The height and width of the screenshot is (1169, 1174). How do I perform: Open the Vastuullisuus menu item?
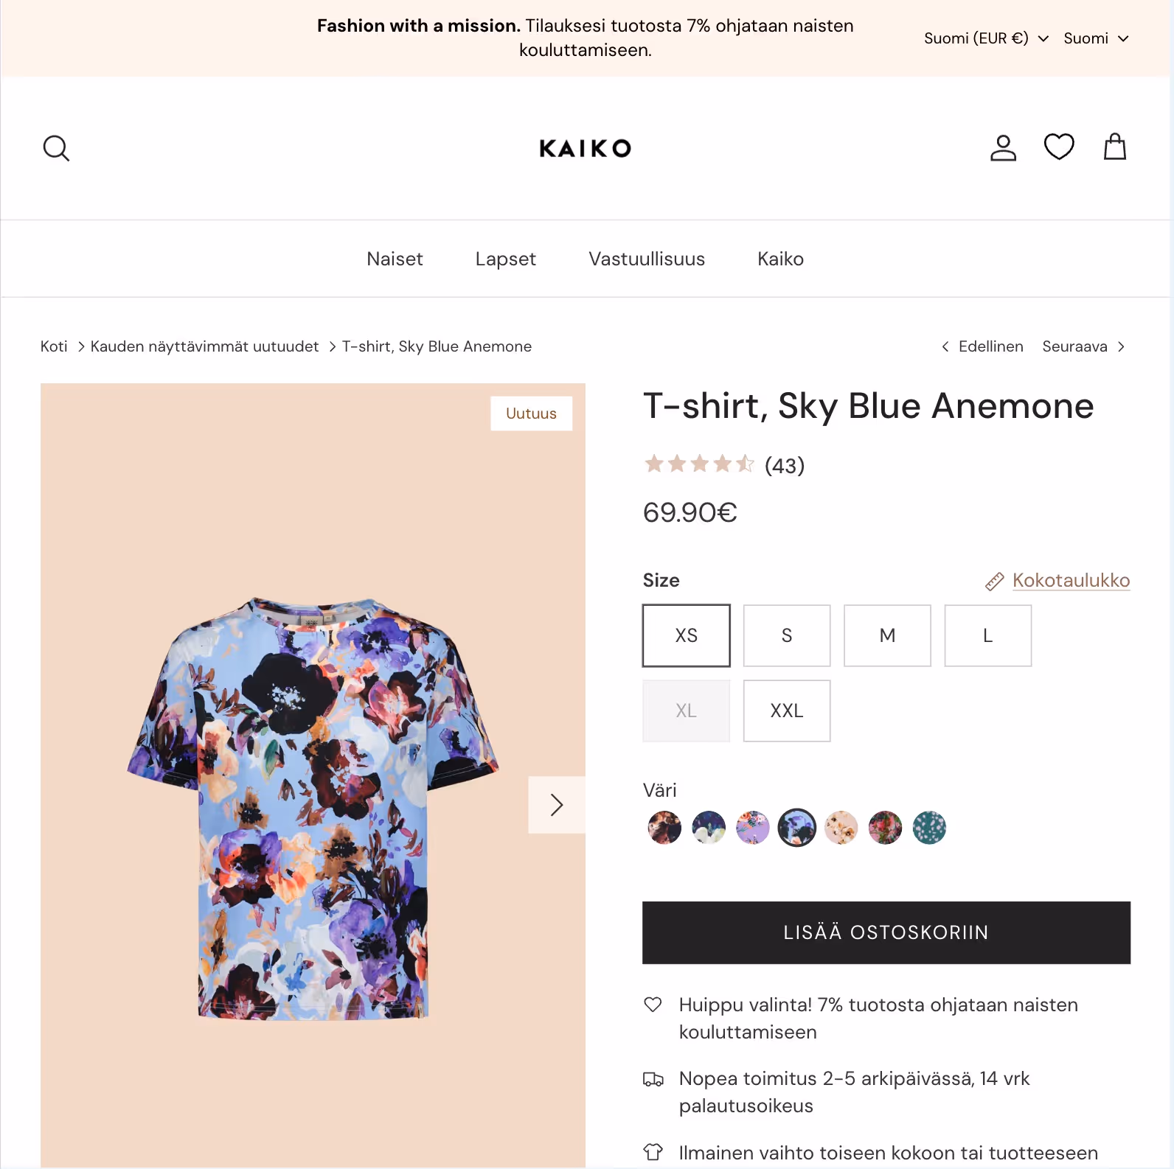coord(647,259)
